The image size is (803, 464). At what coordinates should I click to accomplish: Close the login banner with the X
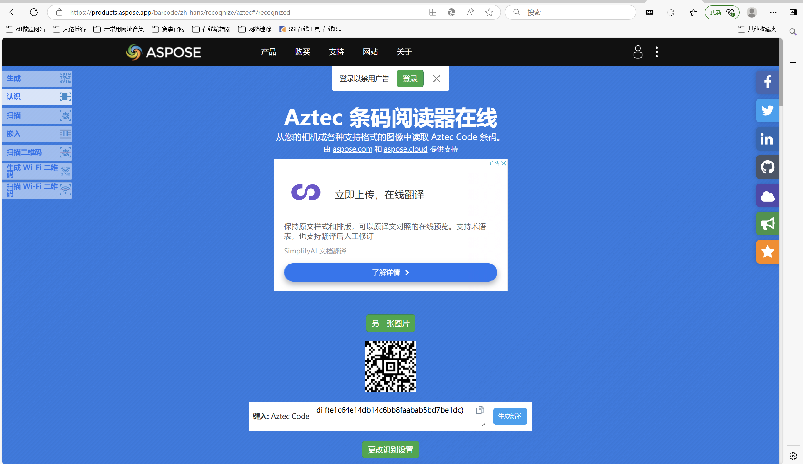point(436,78)
